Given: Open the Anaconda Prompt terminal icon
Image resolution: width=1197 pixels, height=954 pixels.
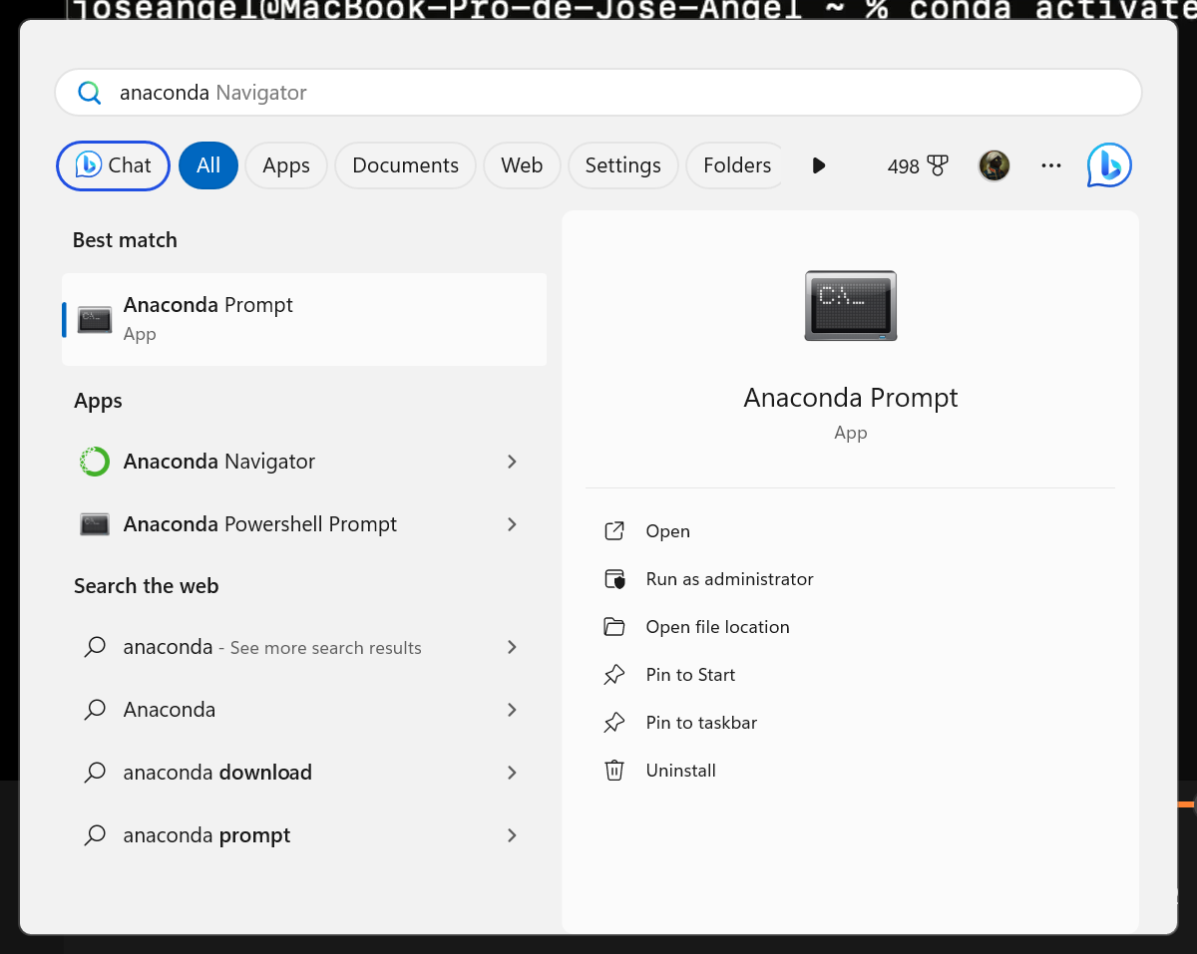Looking at the screenshot, I should tap(94, 318).
